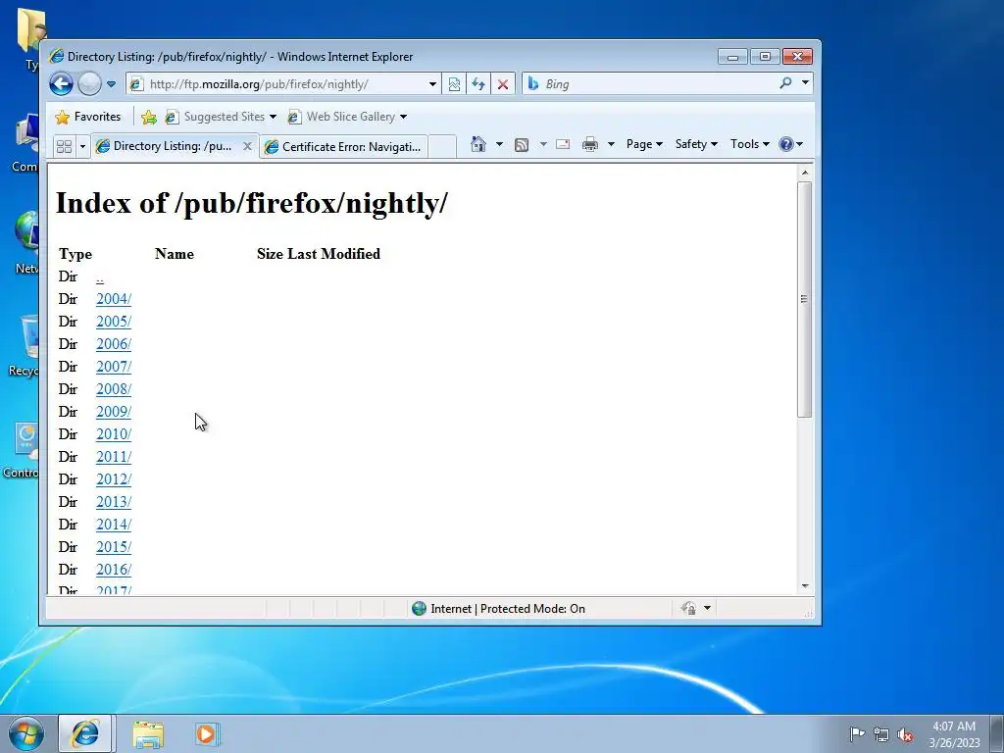Open the Page menu
1004x753 pixels.
pos(644,144)
